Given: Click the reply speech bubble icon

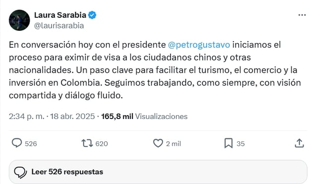Looking at the screenshot, I should [17, 143].
